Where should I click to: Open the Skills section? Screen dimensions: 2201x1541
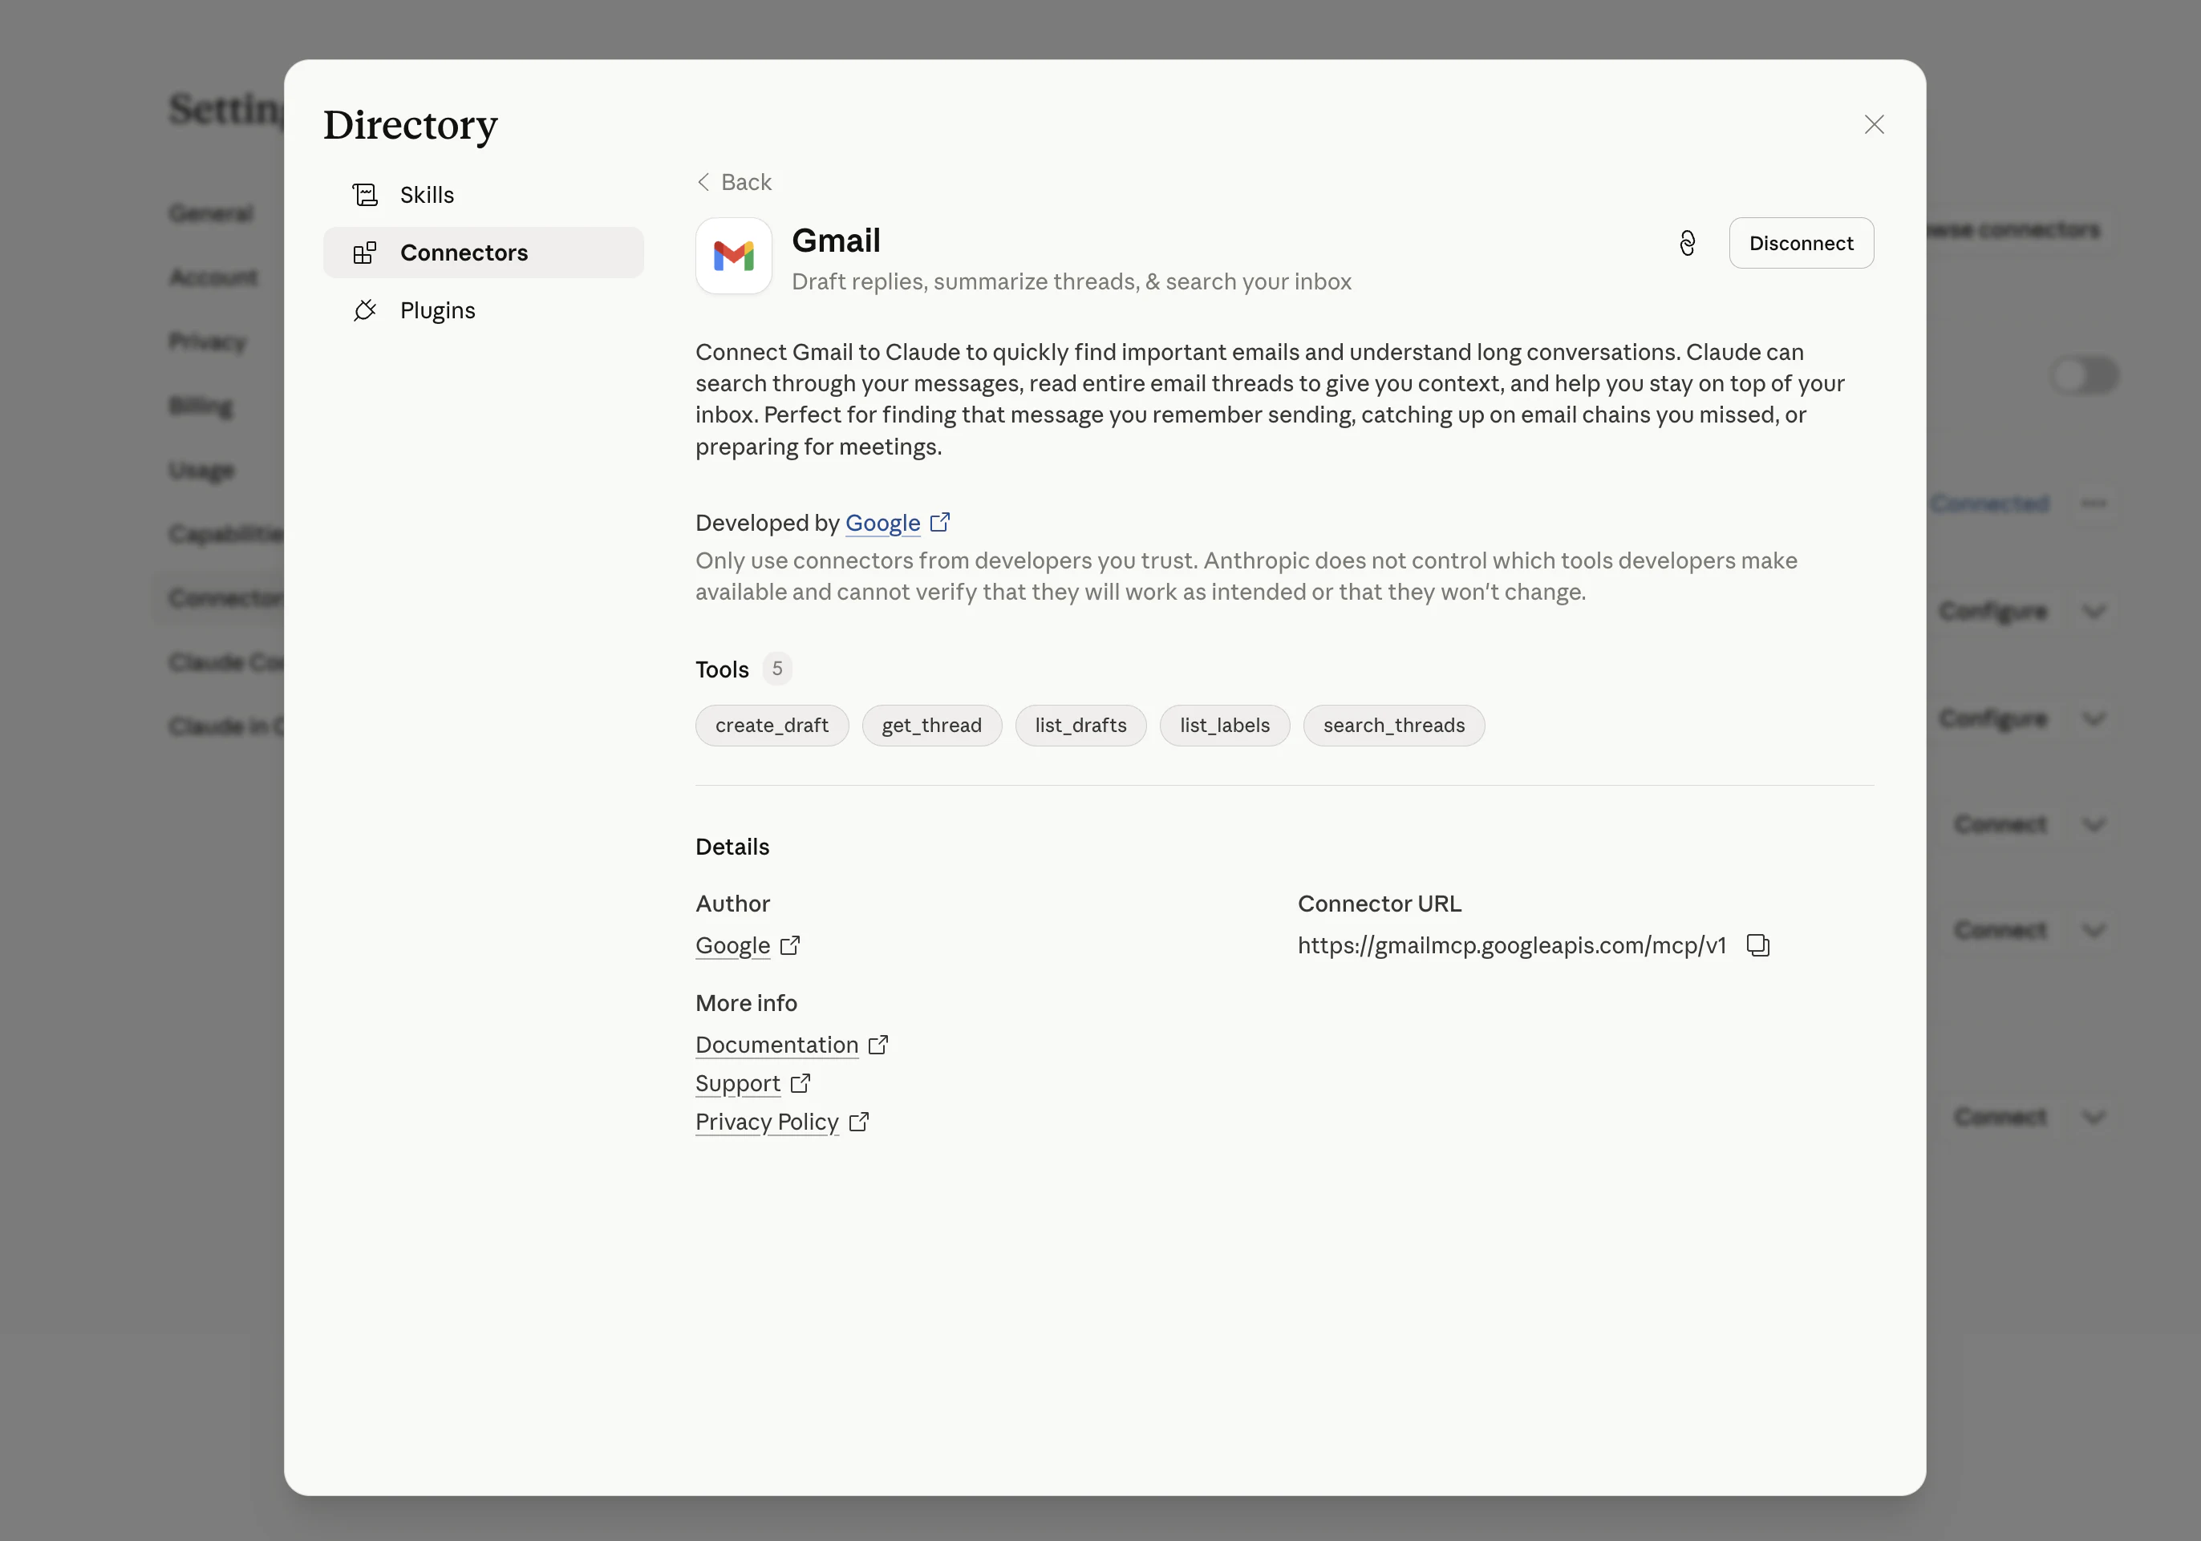tap(483, 195)
